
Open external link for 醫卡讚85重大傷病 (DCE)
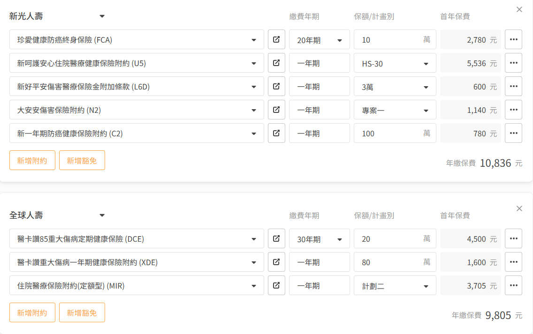276,238
